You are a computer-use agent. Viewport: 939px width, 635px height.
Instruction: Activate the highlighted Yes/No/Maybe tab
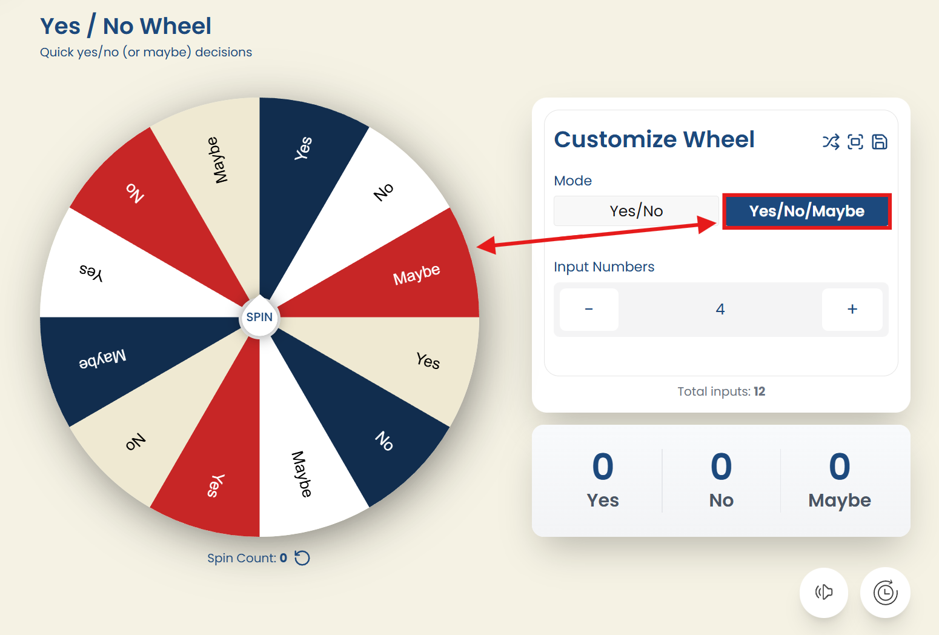coord(806,211)
